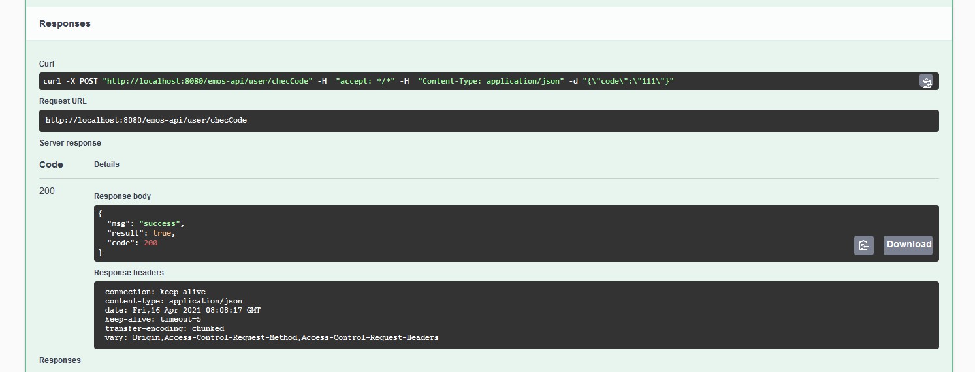
Task: Click the Curl label
Action: click(x=46, y=64)
